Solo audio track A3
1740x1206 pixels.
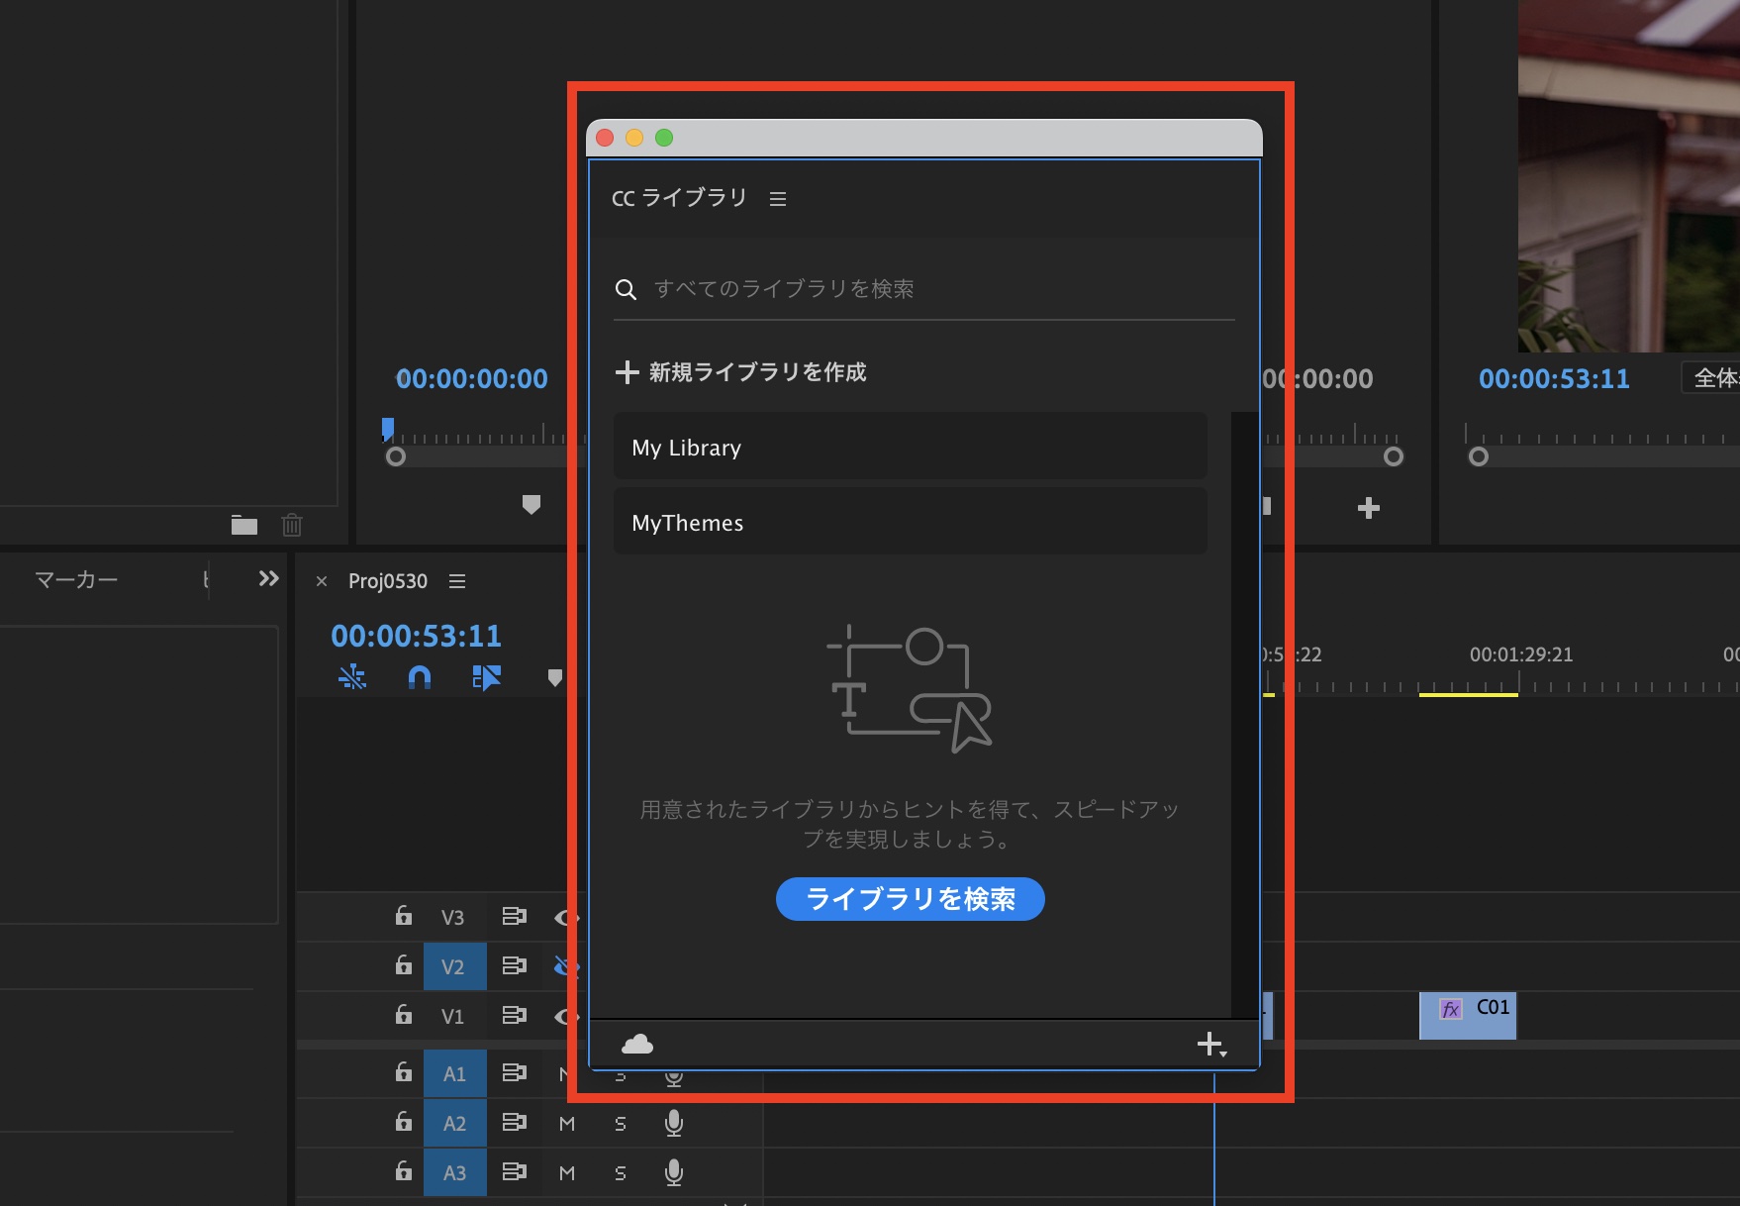[x=621, y=1173]
